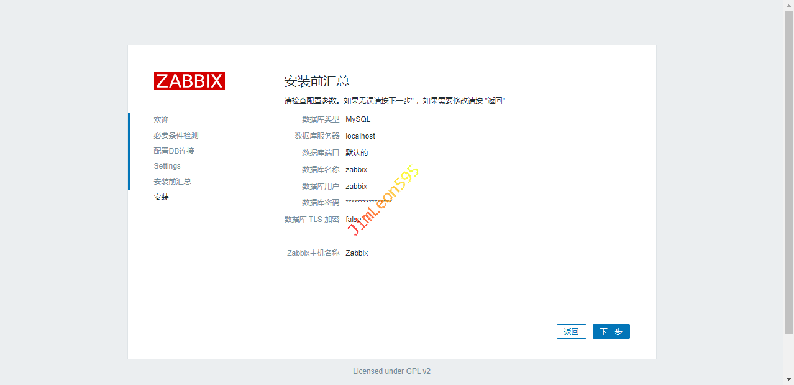The width and height of the screenshot is (794, 385).
Task: Click the TLS encryption false value
Action: 354,220
